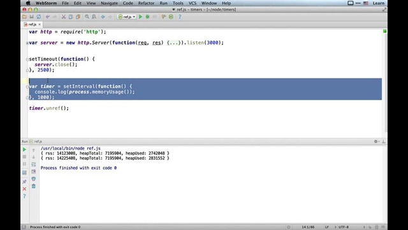The height and width of the screenshot is (230, 408).
Task: Click the Redo toolbar icon
Action: point(55,17)
